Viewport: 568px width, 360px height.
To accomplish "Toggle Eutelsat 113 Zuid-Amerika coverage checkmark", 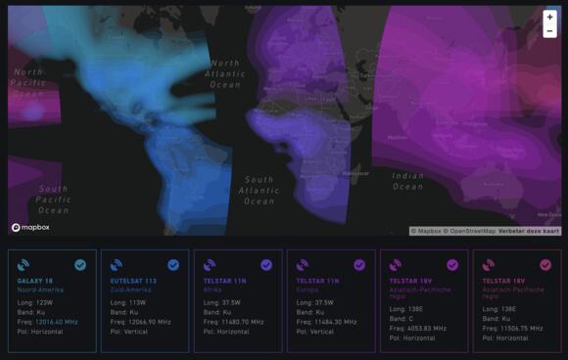I will (173, 265).
